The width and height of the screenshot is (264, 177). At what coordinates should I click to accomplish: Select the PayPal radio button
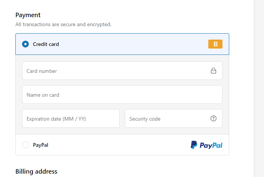(25, 145)
